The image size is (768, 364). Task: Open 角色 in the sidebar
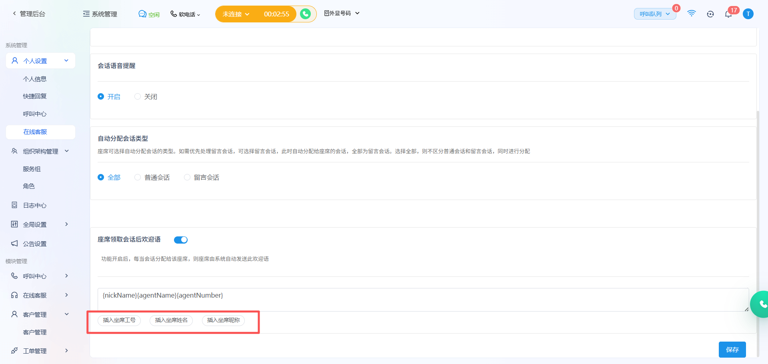coord(29,186)
